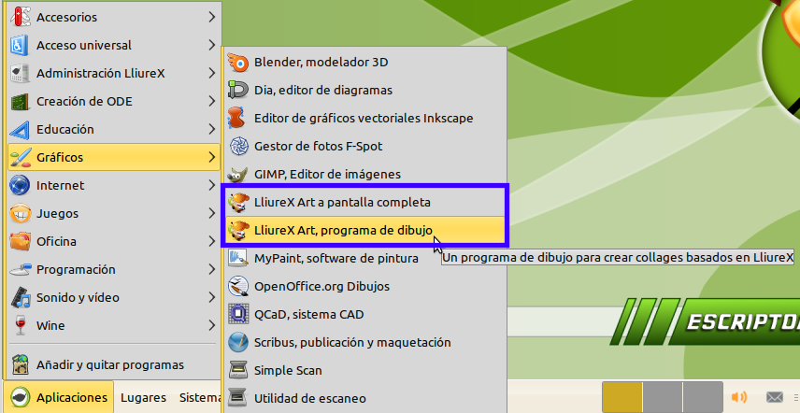Click the Programación icon

click(x=21, y=269)
